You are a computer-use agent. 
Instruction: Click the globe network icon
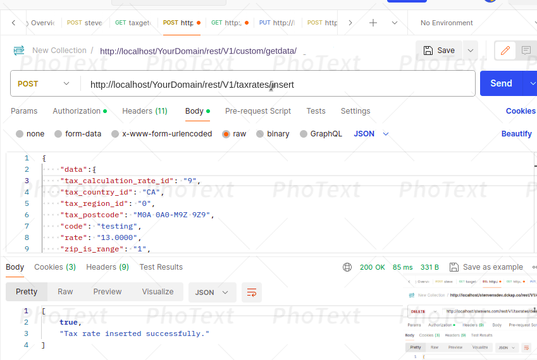(347, 267)
